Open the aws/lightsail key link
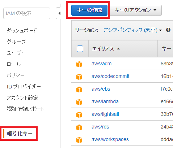 105,114
